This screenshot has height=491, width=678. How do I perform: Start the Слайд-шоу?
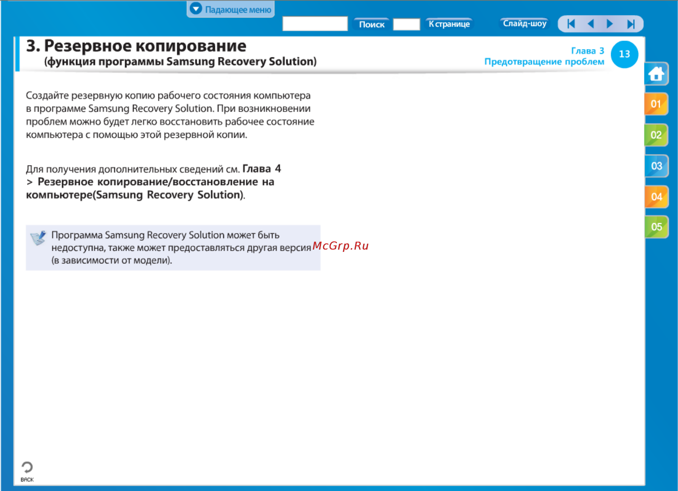(524, 23)
